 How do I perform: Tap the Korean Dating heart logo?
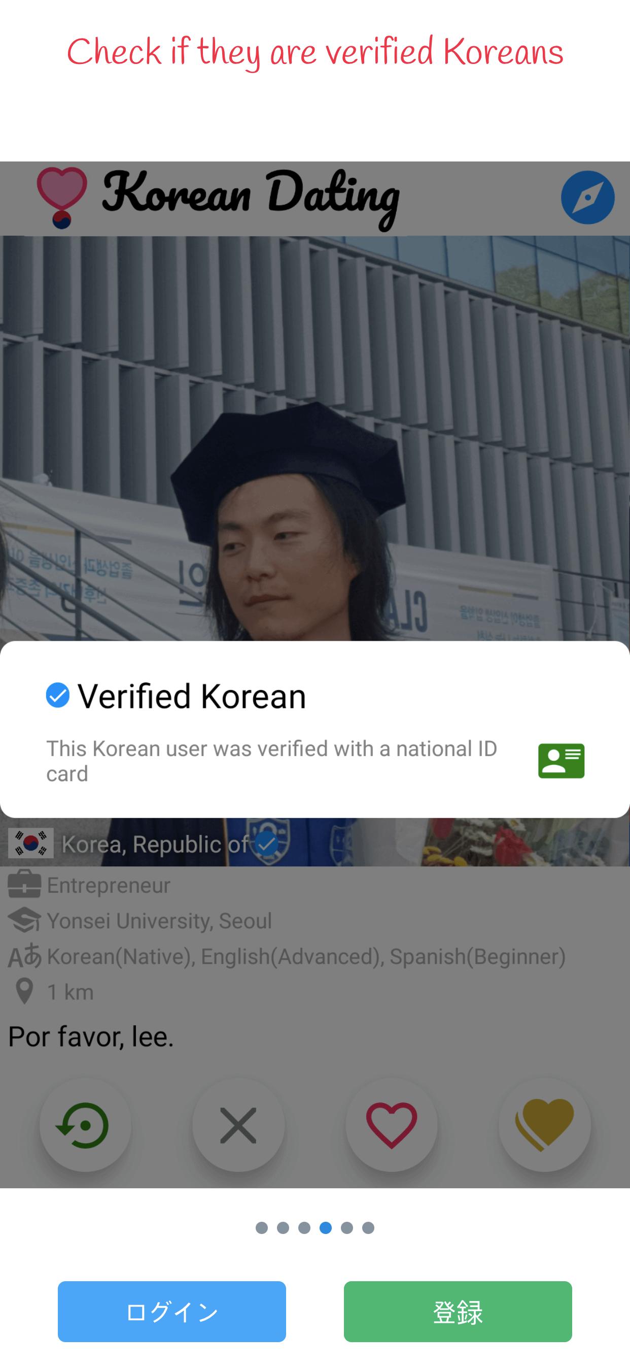coord(61,198)
